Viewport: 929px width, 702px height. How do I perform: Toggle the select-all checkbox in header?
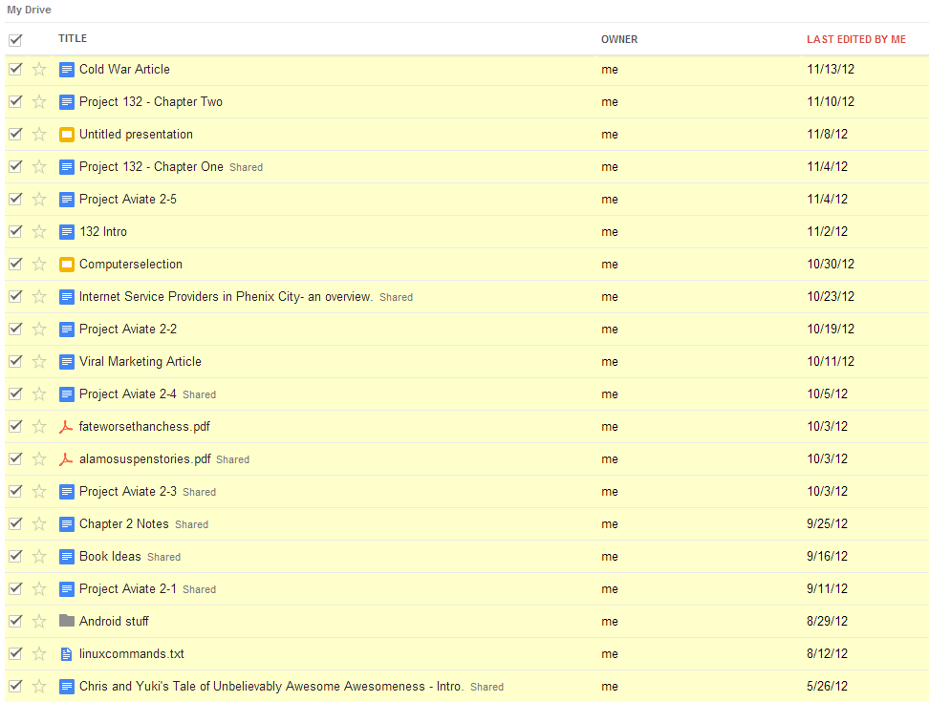(15, 40)
